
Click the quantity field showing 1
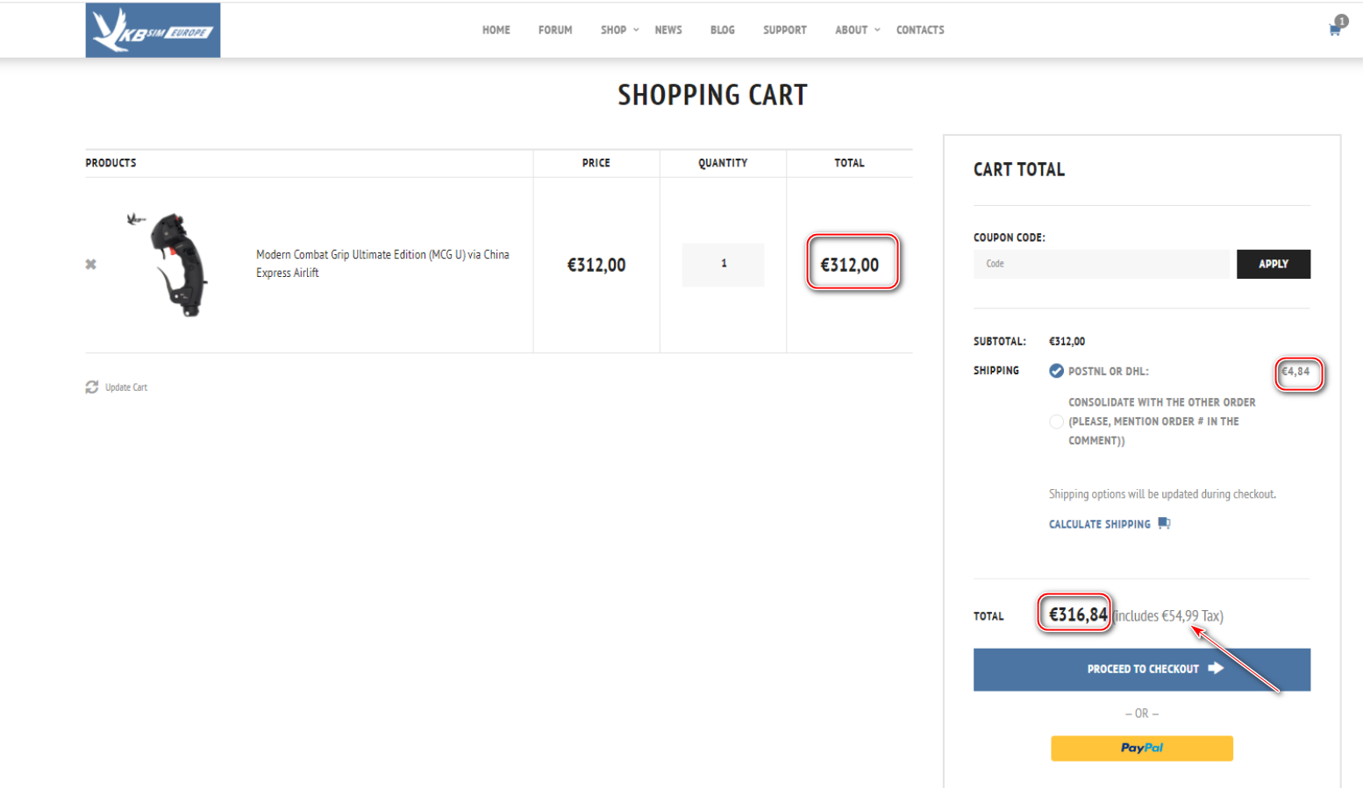(x=723, y=264)
